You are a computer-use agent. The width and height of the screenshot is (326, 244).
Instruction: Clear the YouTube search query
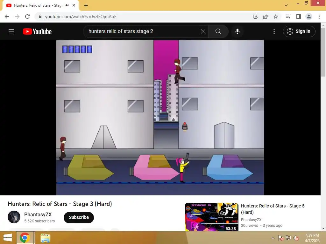click(203, 31)
